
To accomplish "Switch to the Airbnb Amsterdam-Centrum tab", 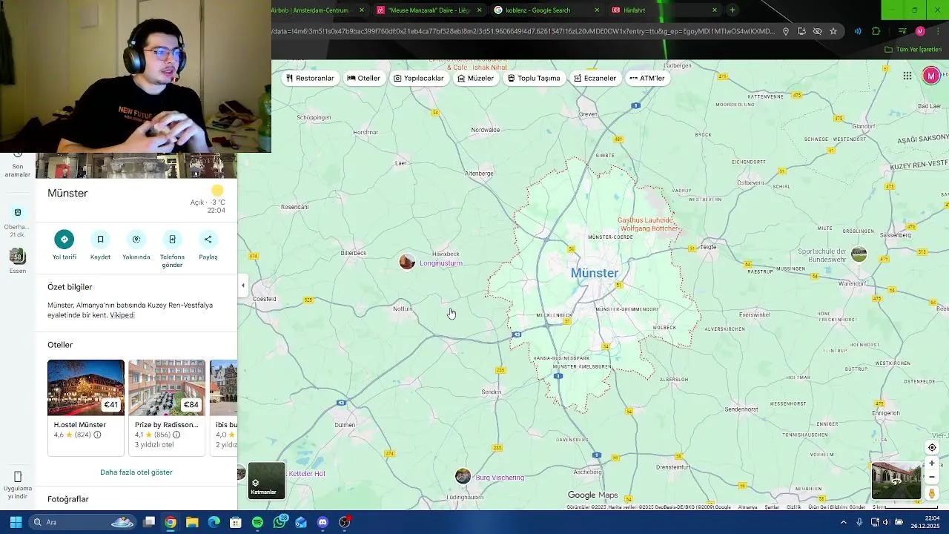I will coord(311,10).
